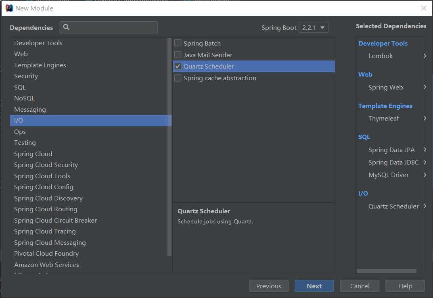Select the Testing category

89,143
